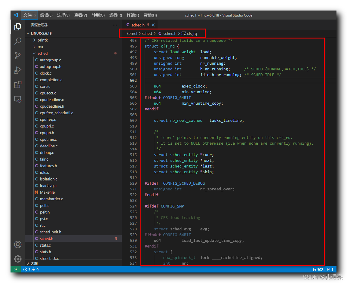Collapse the LINUX-5.6.18 root folder

(x=73, y=33)
